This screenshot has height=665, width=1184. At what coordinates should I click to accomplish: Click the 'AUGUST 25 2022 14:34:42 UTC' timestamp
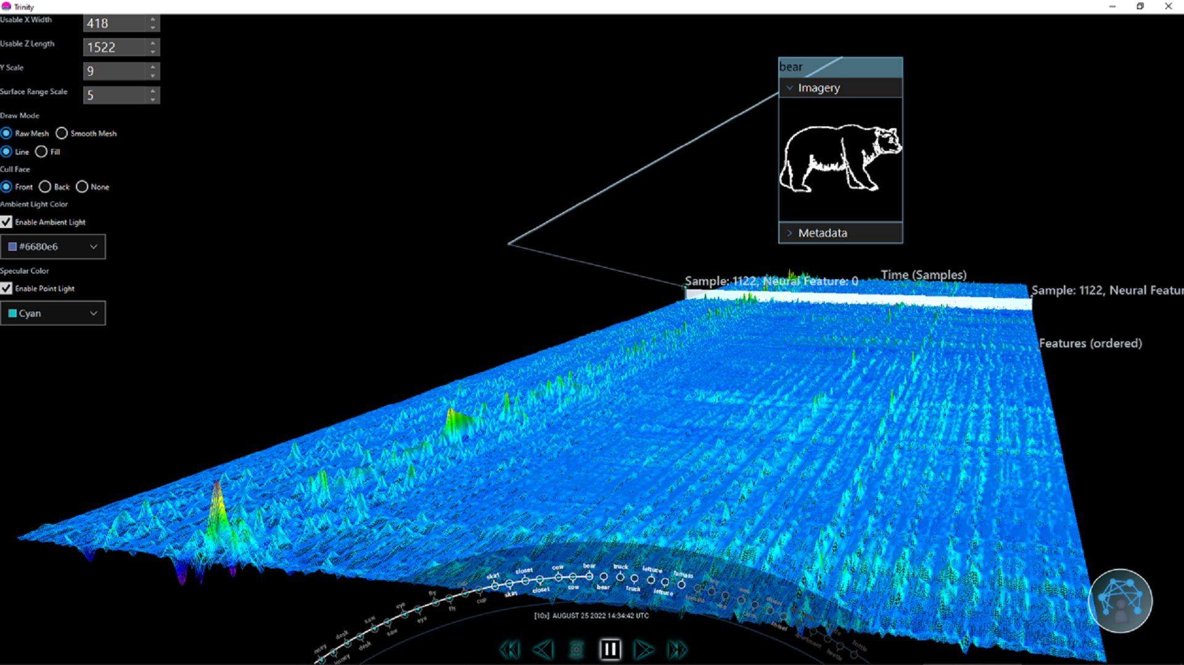(x=600, y=616)
